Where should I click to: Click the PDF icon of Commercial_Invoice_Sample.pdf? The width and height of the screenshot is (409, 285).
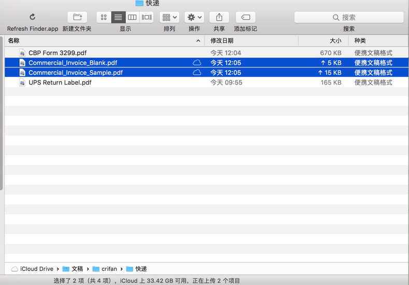pos(22,73)
